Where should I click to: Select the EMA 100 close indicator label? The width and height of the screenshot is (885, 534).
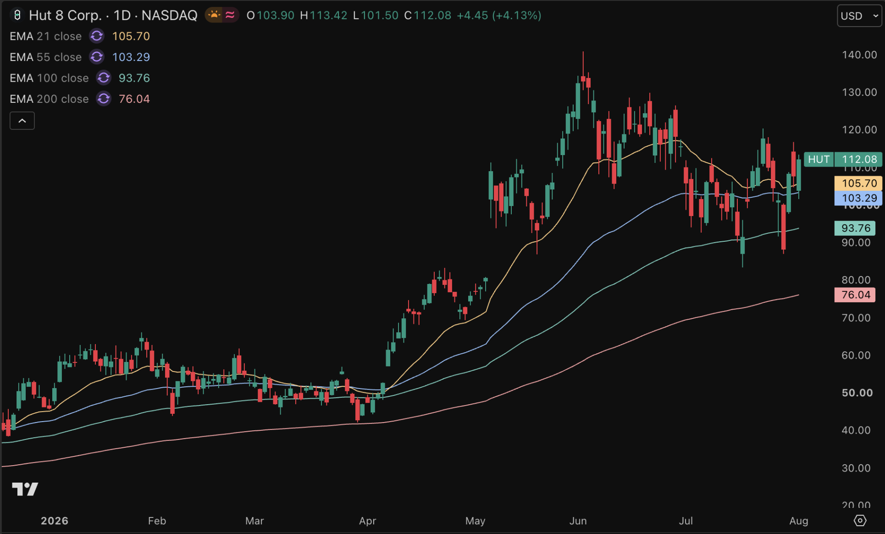(49, 78)
